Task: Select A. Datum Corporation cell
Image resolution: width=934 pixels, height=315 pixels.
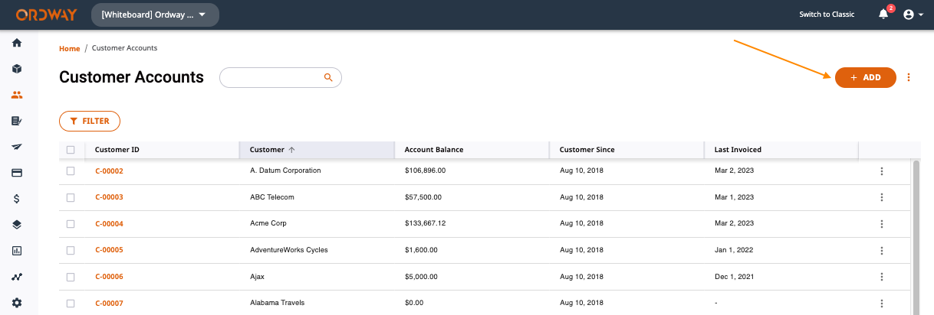Action: (x=285, y=170)
